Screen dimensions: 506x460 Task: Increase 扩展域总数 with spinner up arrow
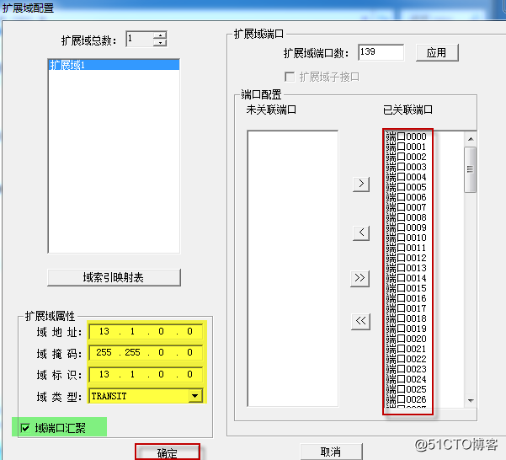pos(160,35)
